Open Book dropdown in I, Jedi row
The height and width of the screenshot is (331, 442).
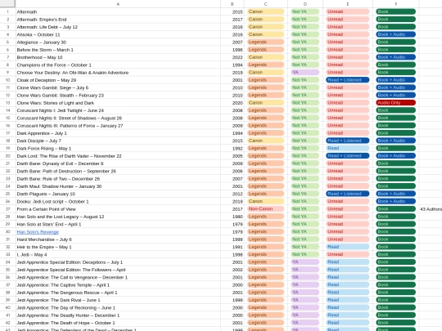[395, 254]
